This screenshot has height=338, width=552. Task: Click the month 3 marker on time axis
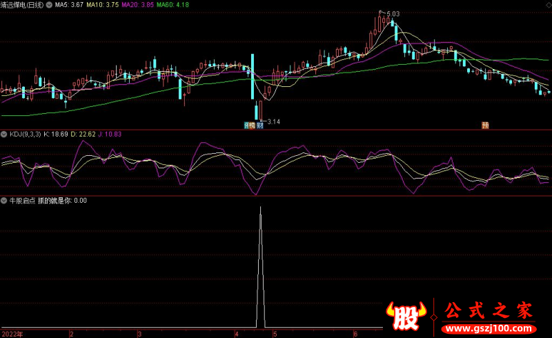(x=139, y=334)
